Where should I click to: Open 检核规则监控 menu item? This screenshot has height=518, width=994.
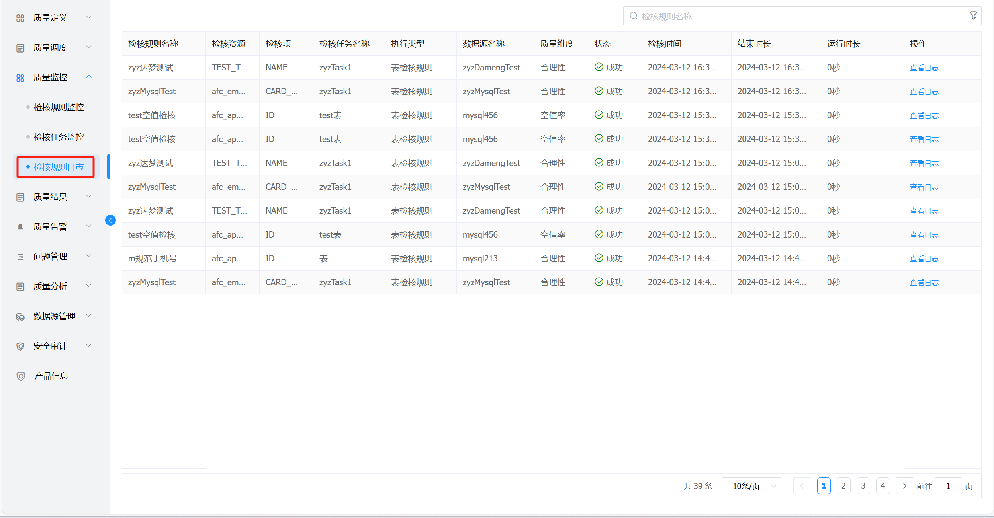pyautogui.click(x=59, y=107)
